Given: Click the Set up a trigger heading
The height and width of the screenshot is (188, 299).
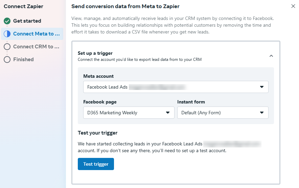Looking at the screenshot, I should pos(95,53).
